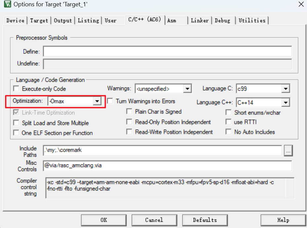Click the preprocessor Define input field
Screen dimensions: 307x228
coord(167,52)
